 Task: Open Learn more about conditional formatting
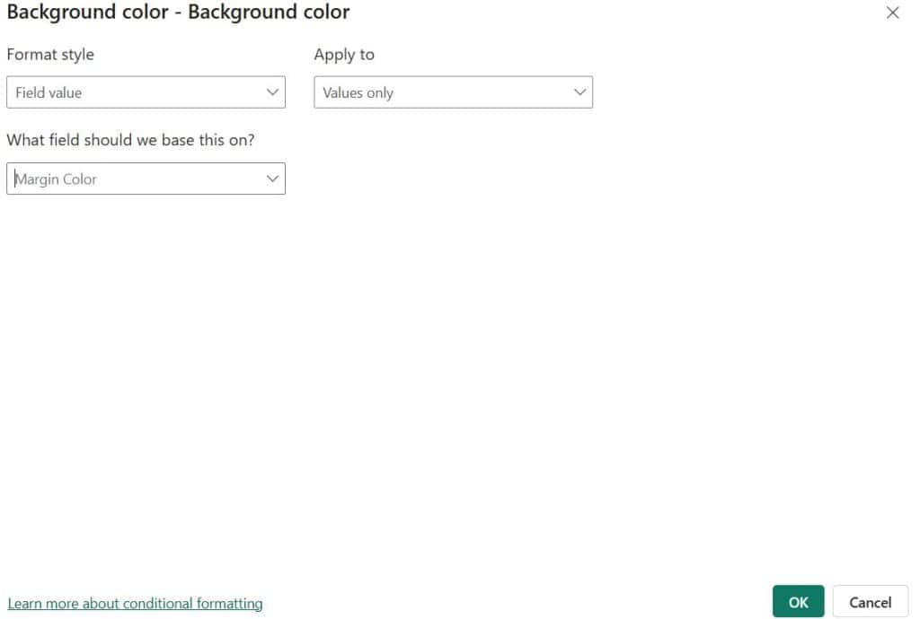click(x=135, y=603)
